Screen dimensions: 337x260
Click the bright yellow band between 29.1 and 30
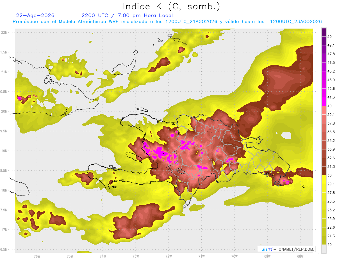324,180
